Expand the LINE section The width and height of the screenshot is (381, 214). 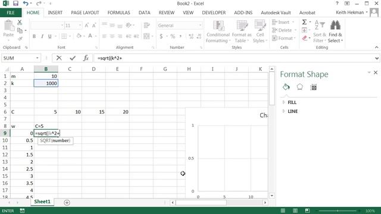coord(283,111)
